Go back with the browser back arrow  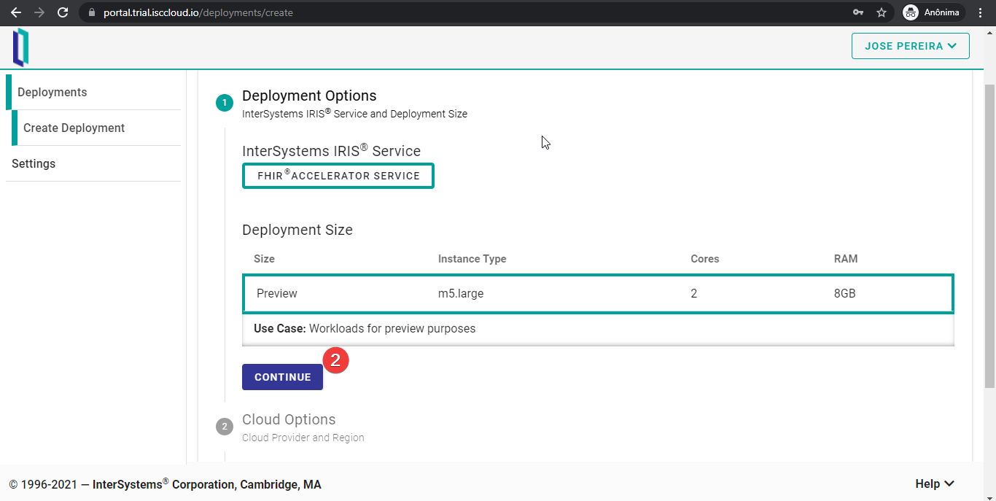[x=16, y=12]
